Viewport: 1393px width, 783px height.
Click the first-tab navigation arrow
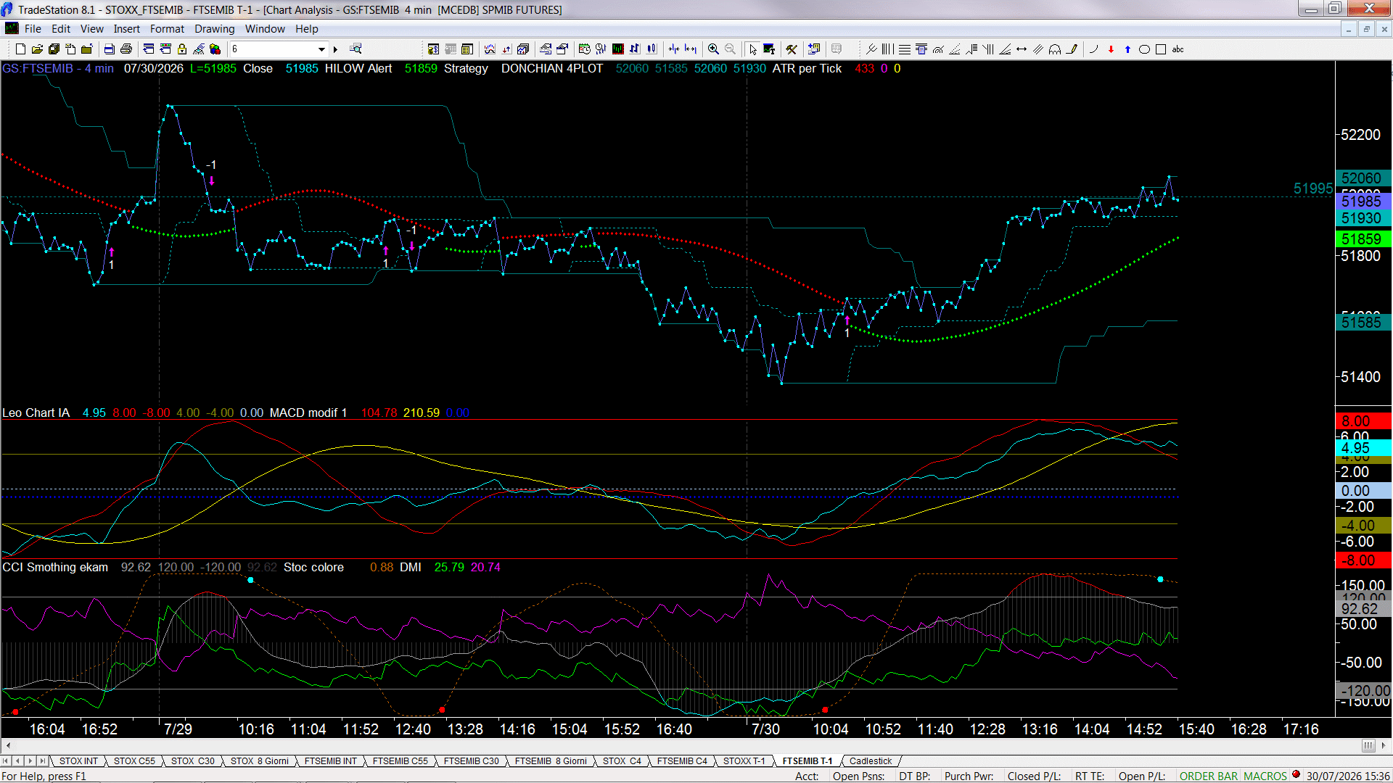(6, 761)
